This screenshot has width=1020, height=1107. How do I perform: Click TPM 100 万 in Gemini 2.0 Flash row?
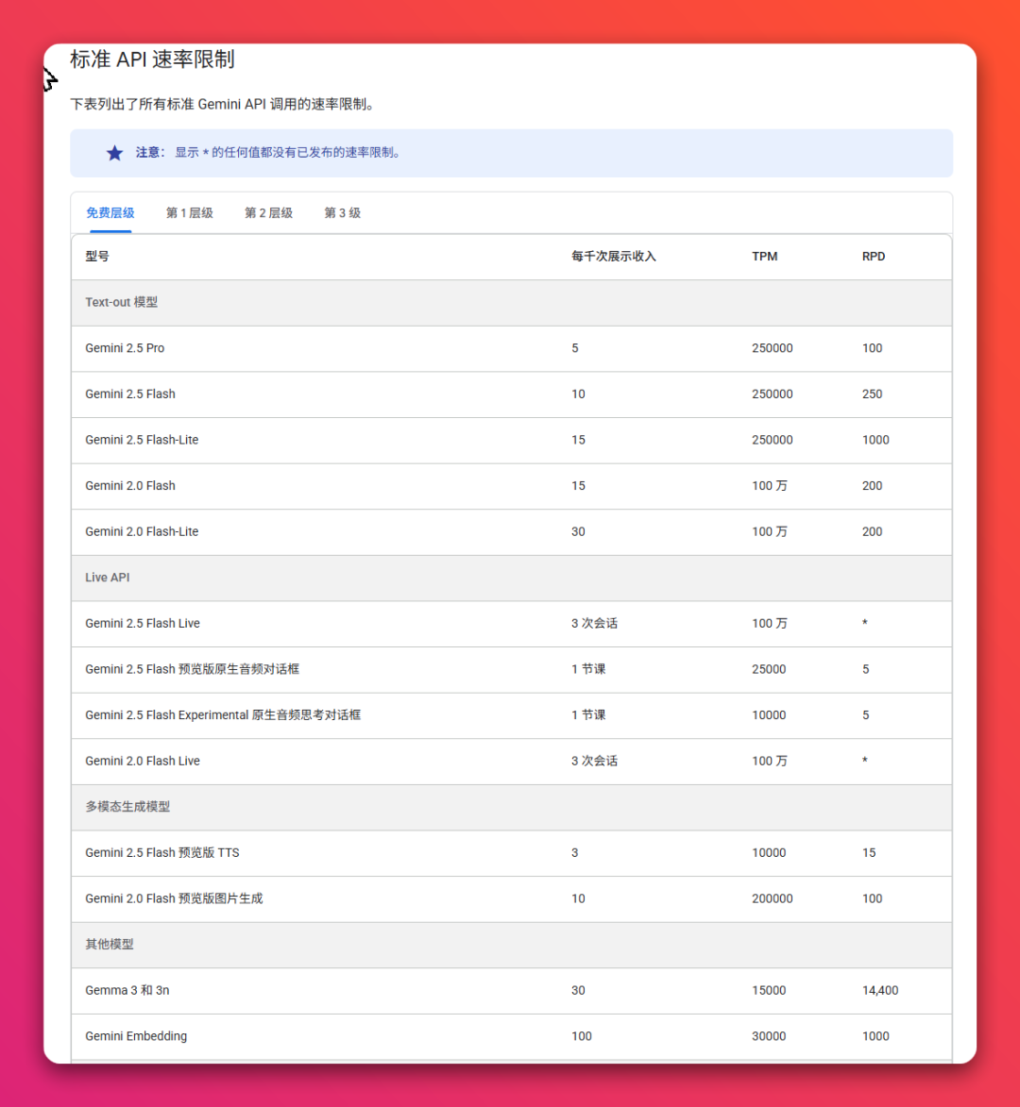[x=769, y=486]
